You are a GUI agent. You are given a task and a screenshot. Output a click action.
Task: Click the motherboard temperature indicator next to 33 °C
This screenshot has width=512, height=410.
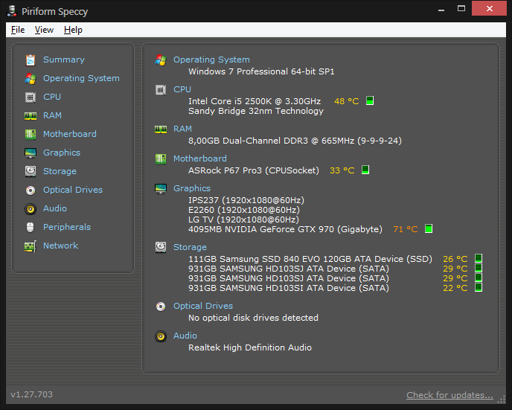coord(365,170)
